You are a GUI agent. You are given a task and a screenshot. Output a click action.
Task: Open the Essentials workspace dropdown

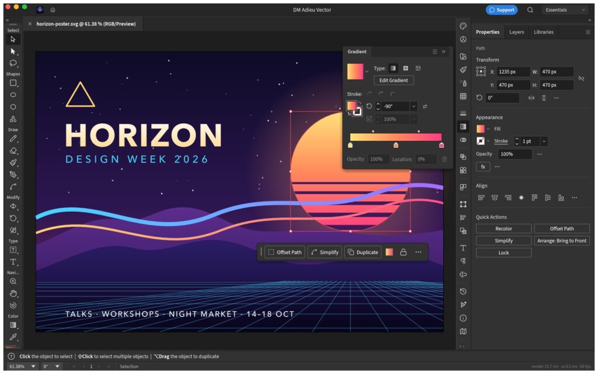coord(565,10)
